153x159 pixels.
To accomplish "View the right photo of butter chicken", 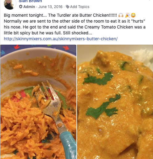I will (x=115, y=102).
